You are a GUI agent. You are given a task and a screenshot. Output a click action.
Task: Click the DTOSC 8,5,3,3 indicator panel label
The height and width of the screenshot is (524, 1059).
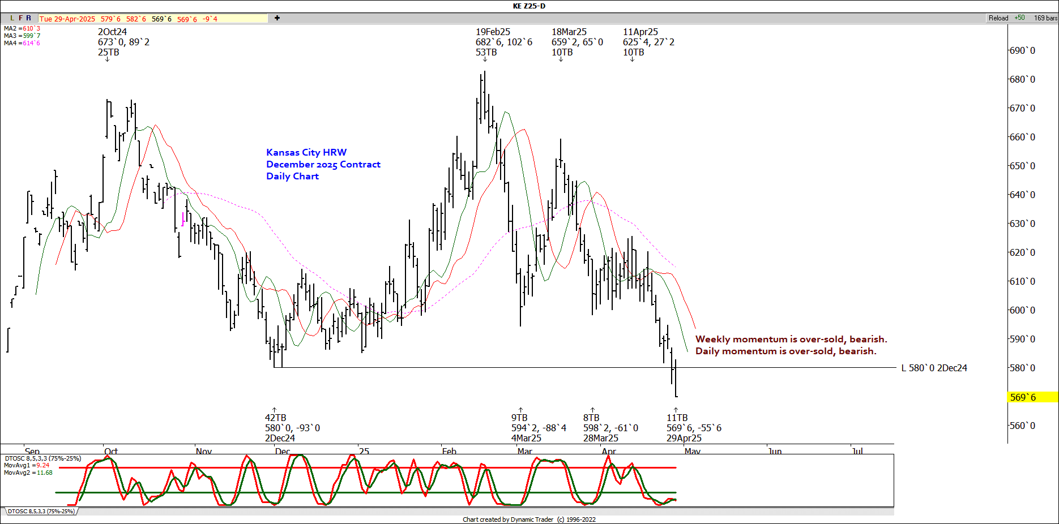pos(42,458)
